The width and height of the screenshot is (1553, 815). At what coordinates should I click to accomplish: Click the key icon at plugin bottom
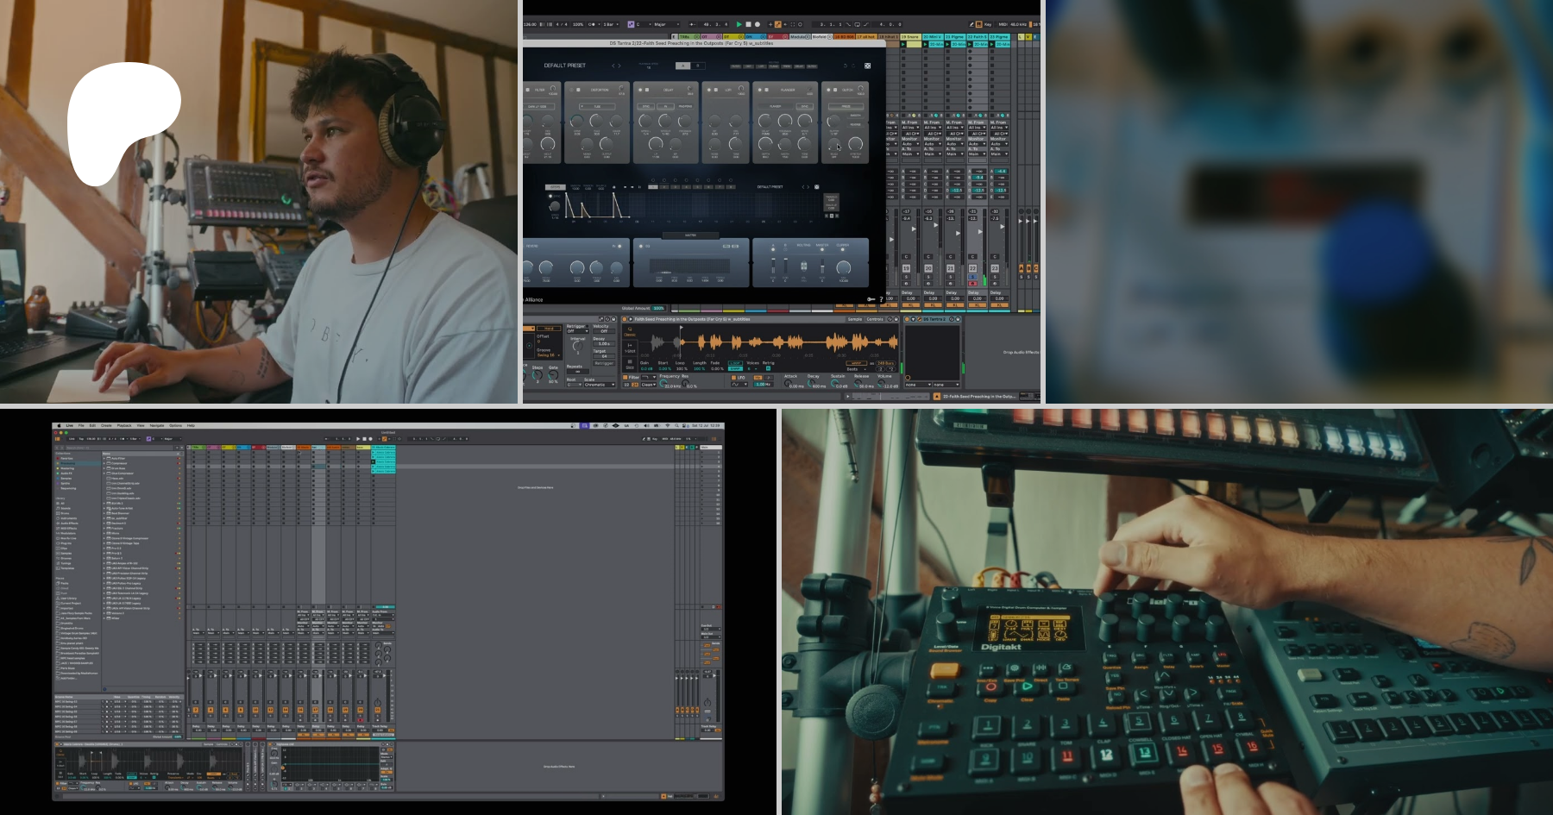tap(871, 299)
